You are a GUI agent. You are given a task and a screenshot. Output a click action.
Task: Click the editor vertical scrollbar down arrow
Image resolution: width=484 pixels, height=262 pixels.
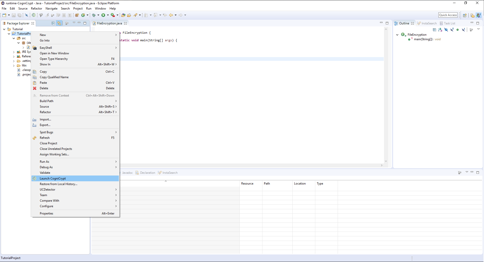tap(386, 161)
